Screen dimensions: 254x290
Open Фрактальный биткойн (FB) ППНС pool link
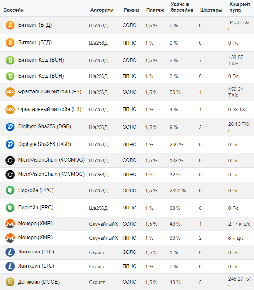click(50, 109)
